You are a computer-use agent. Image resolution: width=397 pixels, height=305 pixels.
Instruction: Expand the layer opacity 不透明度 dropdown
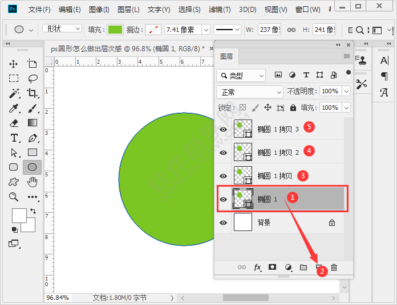coord(345,92)
